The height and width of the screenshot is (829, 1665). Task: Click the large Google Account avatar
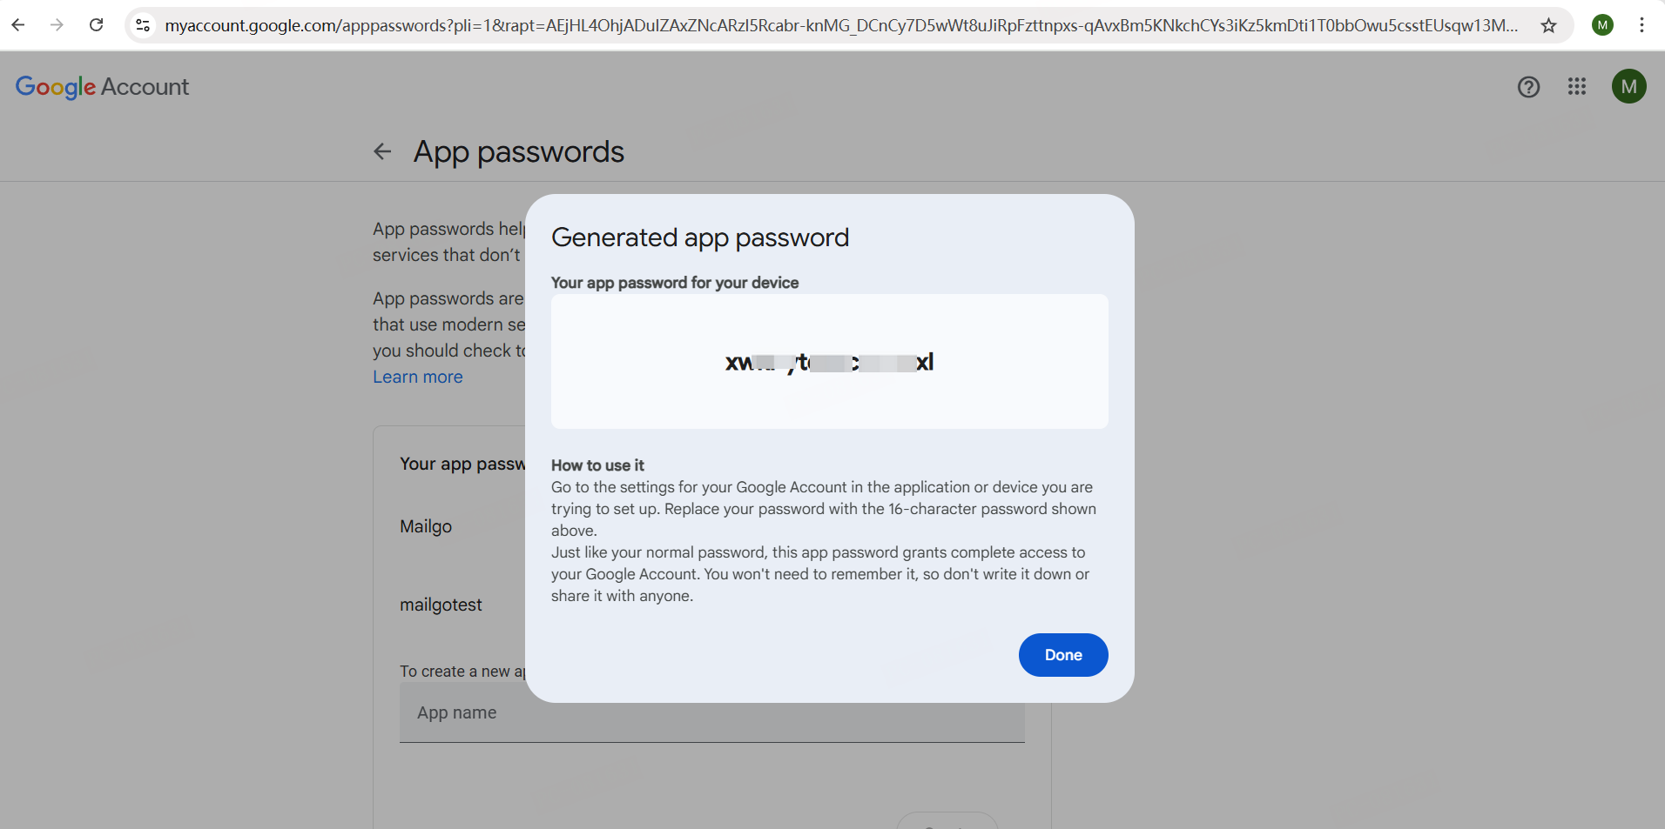click(1628, 87)
